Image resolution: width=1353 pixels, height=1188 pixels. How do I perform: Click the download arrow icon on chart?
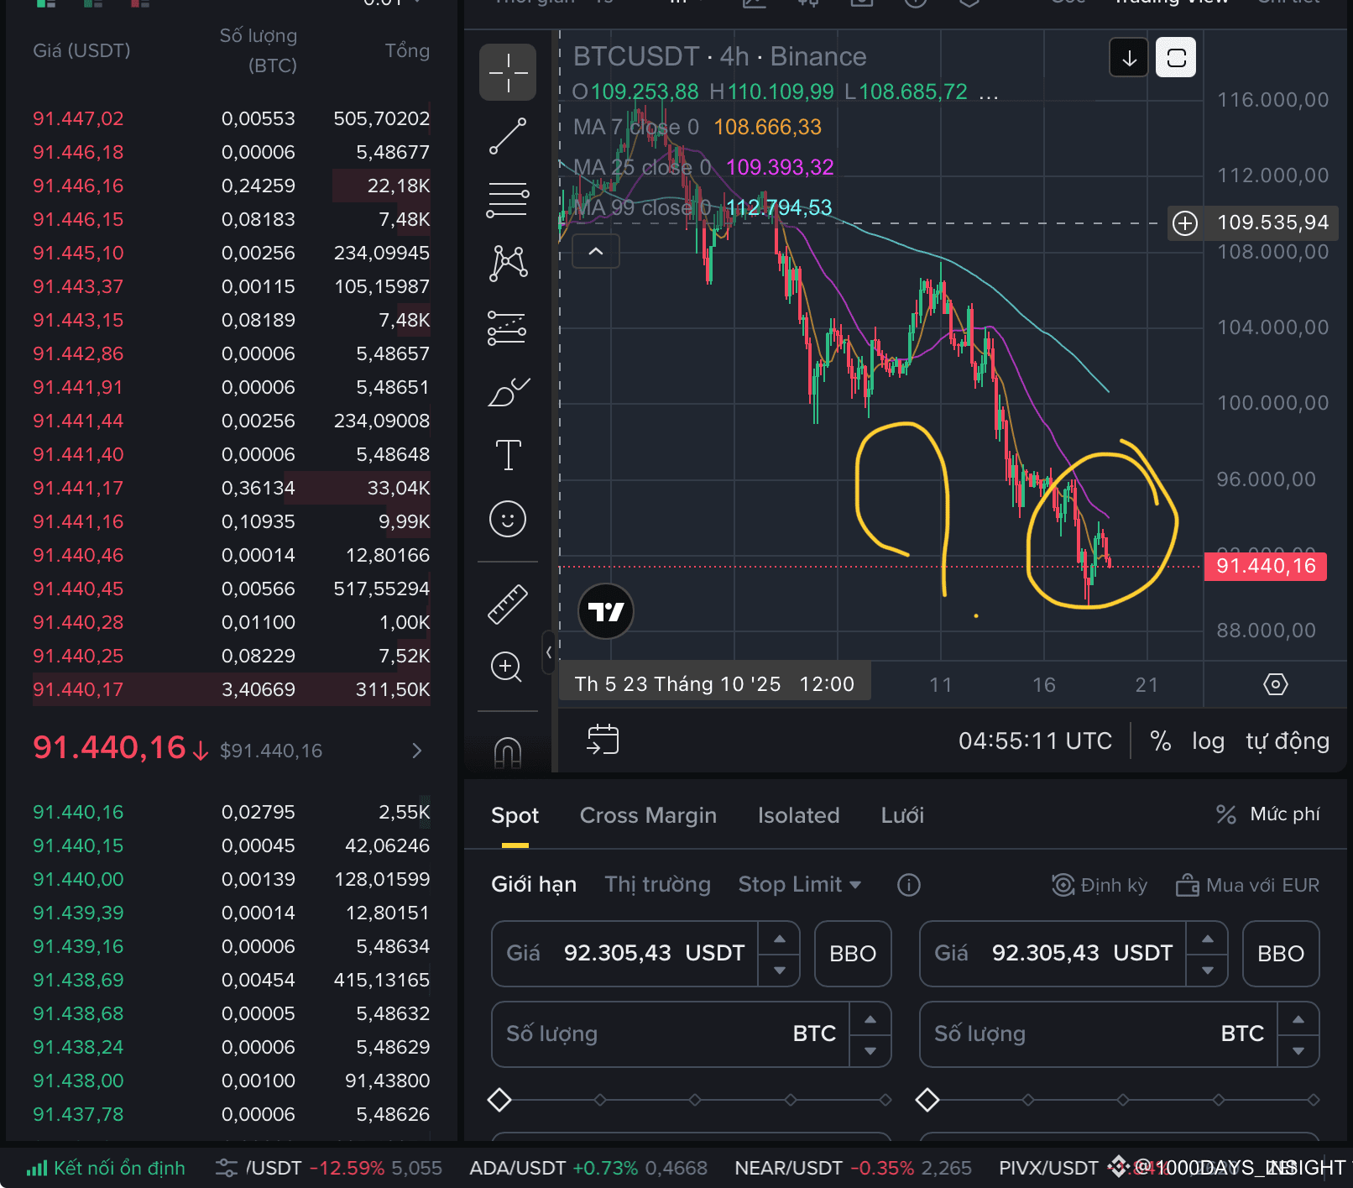click(x=1129, y=58)
